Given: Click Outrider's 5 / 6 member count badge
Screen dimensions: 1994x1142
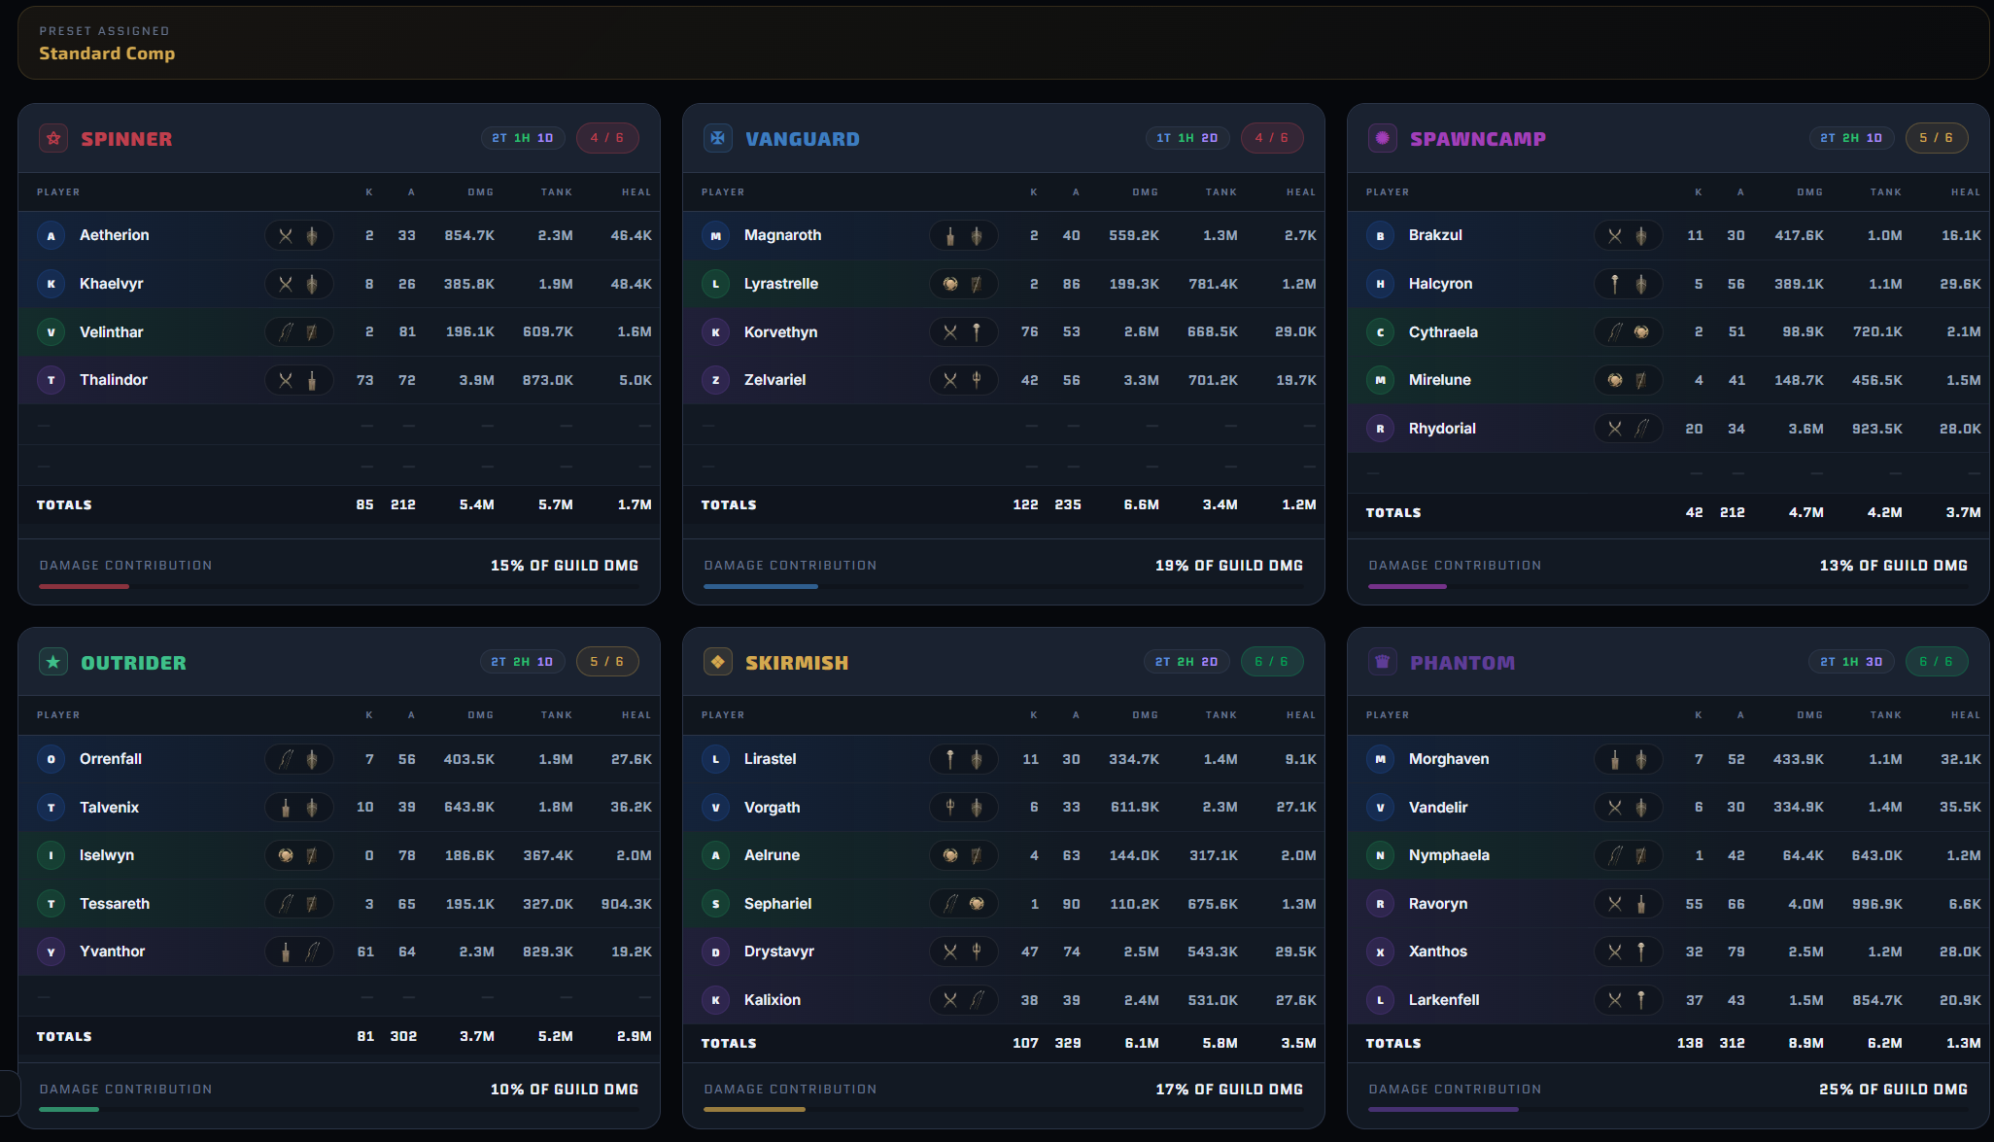Looking at the screenshot, I should click(607, 662).
